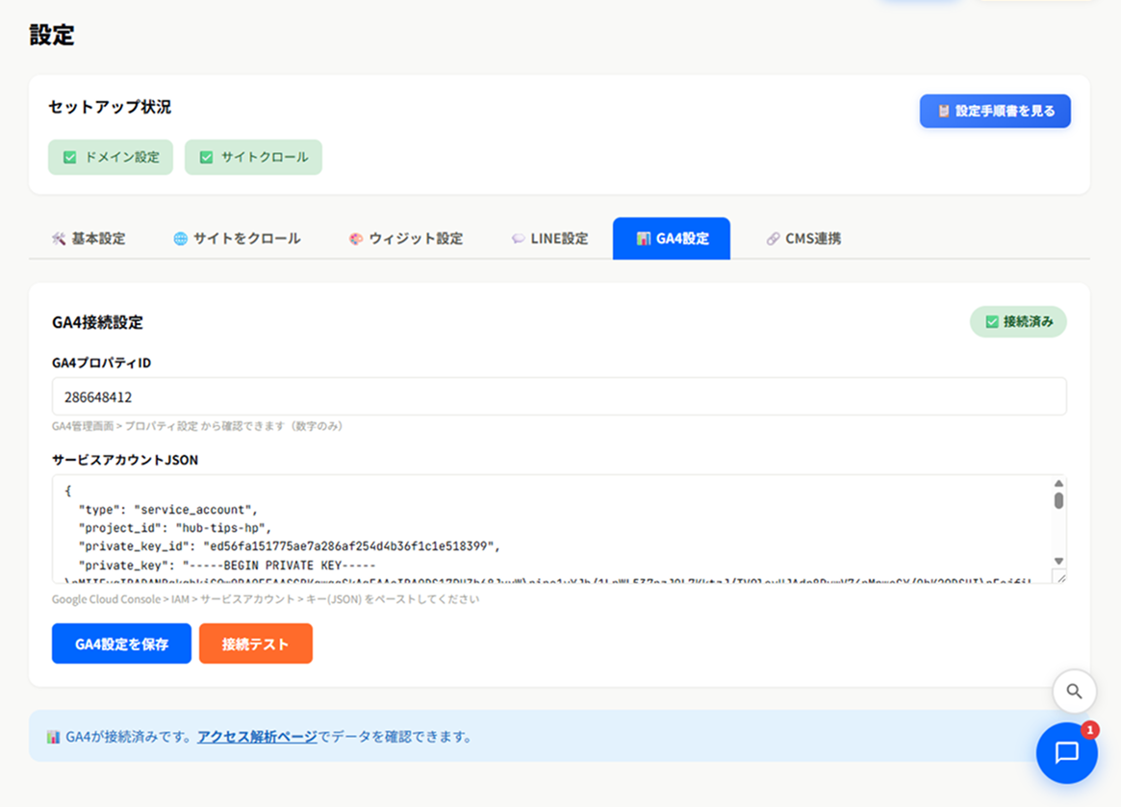Click the サイトクロール green checkbox
The image size is (1121, 807).
pos(206,157)
